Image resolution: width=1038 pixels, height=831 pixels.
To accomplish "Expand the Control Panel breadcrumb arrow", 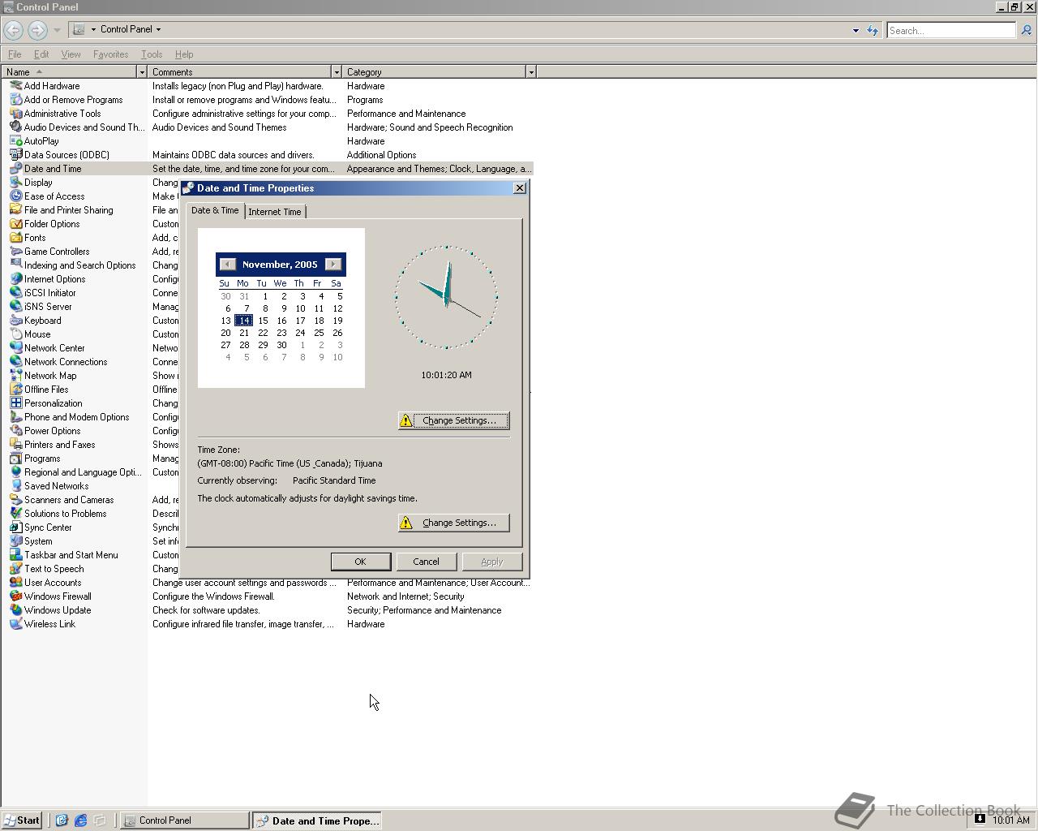I will point(158,29).
